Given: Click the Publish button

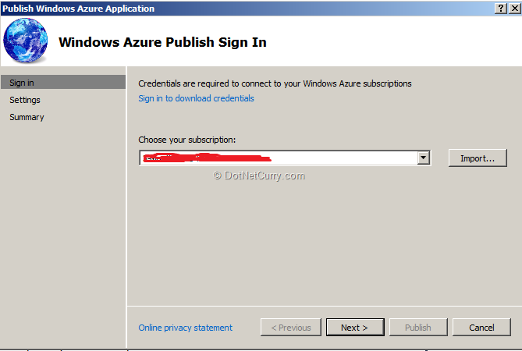Looking at the screenshot, I should pyautogui.click(x=417, y=328).
